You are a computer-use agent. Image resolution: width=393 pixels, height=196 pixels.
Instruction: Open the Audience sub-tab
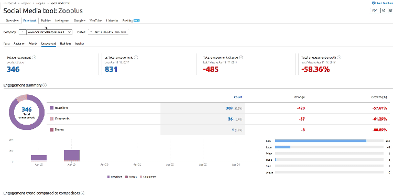pos(19,43)
